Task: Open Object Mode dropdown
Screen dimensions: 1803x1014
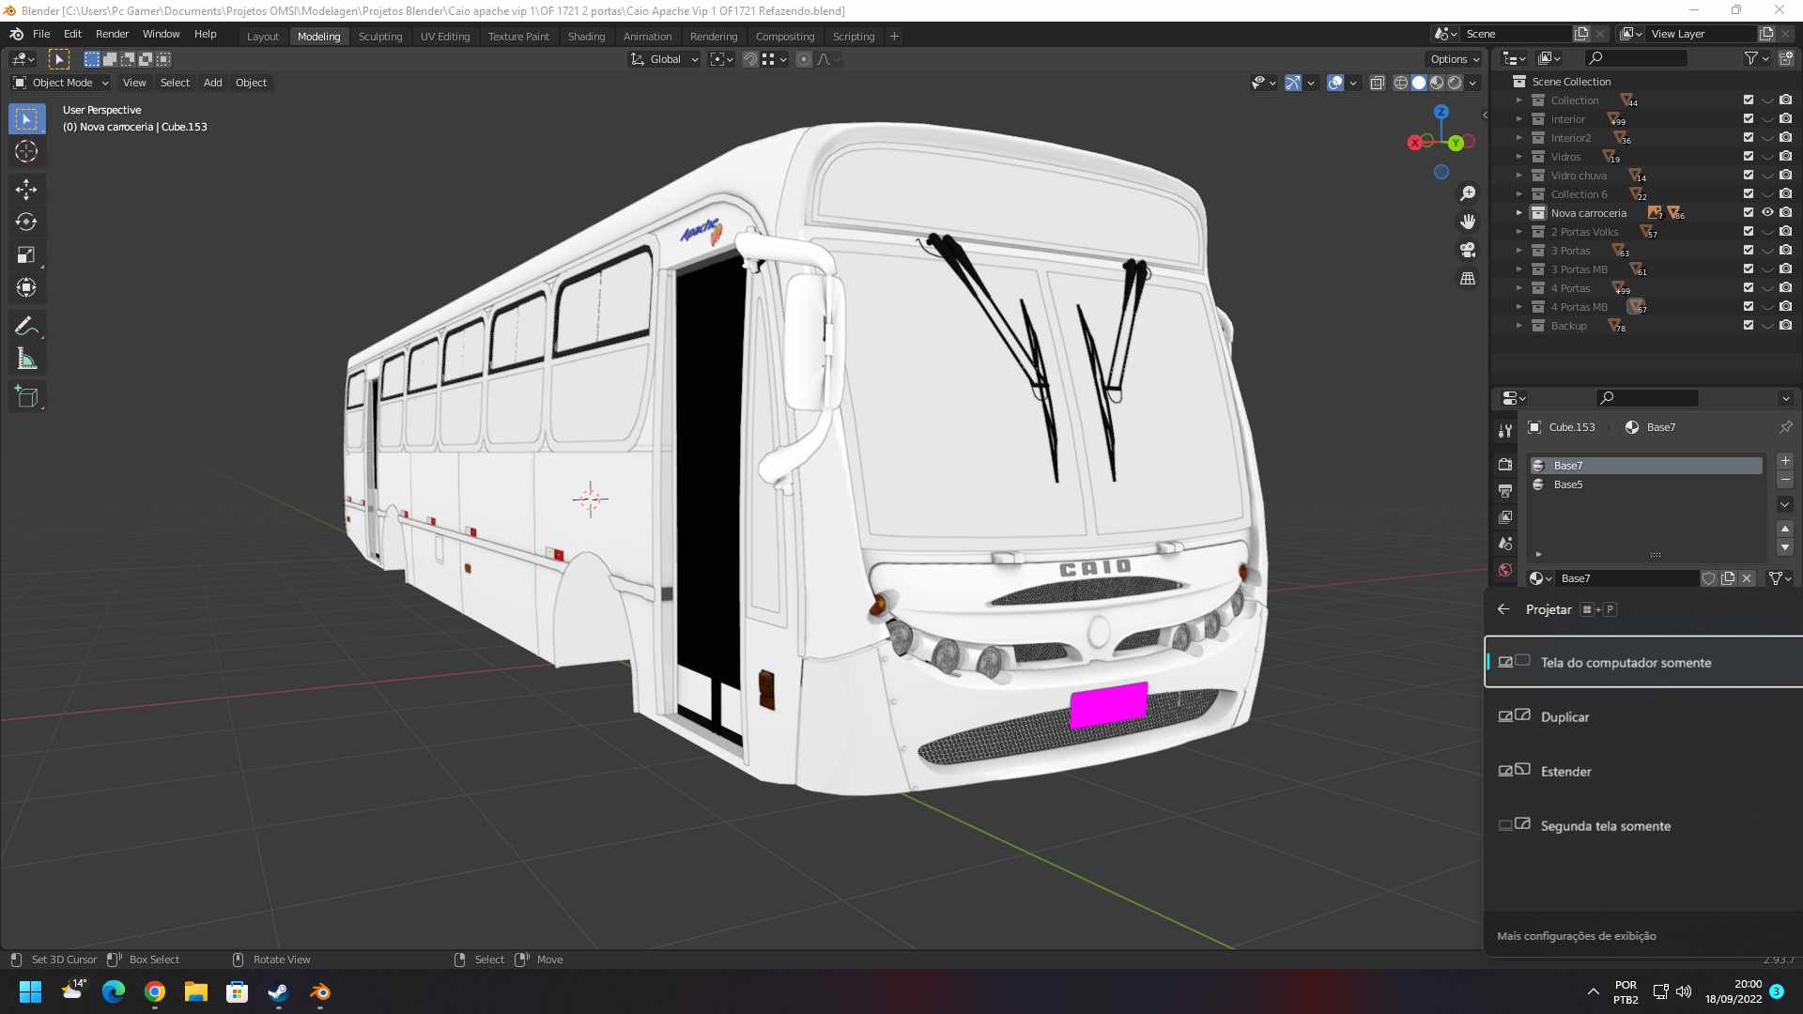Action: click(61, 83)
